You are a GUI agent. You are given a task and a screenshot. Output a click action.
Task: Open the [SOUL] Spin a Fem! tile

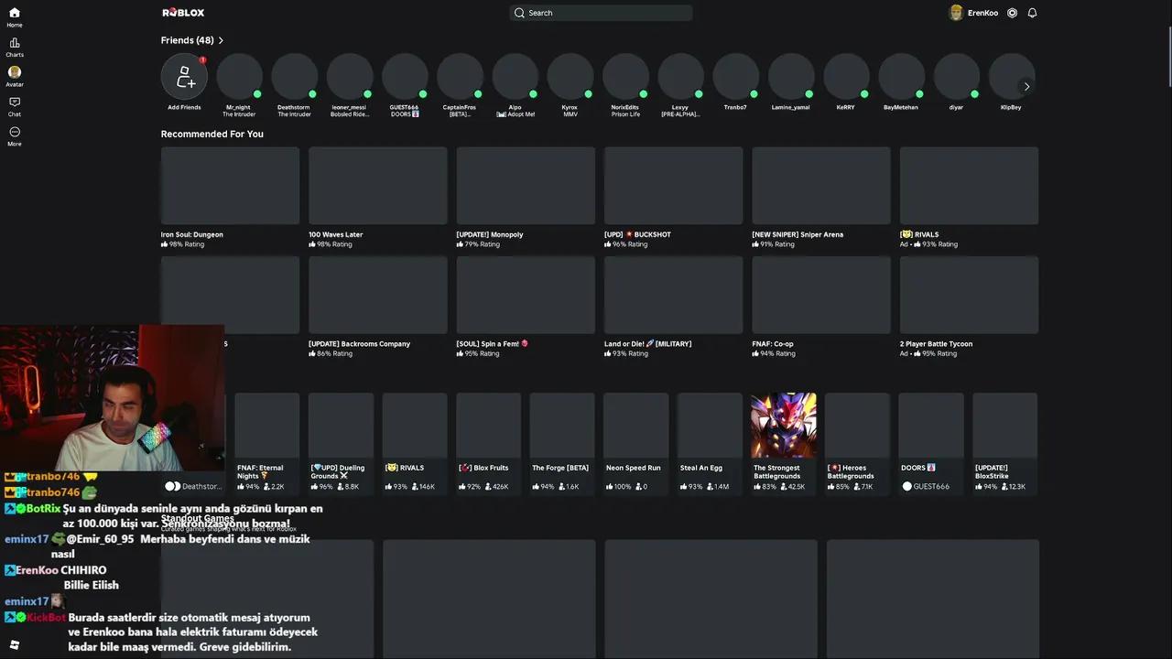coord(526,308)
